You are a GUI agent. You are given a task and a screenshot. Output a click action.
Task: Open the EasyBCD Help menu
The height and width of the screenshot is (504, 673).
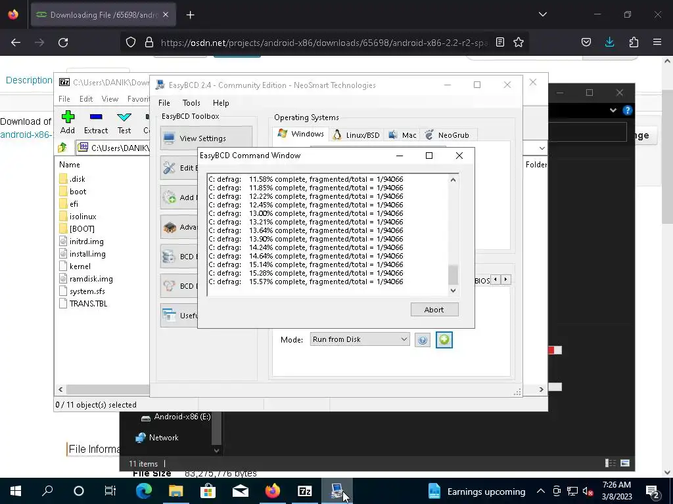pos(221,103)
